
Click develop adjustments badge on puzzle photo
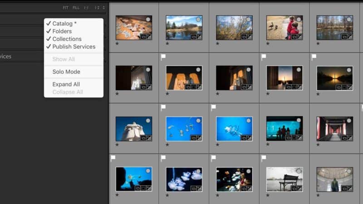(149, 37)
